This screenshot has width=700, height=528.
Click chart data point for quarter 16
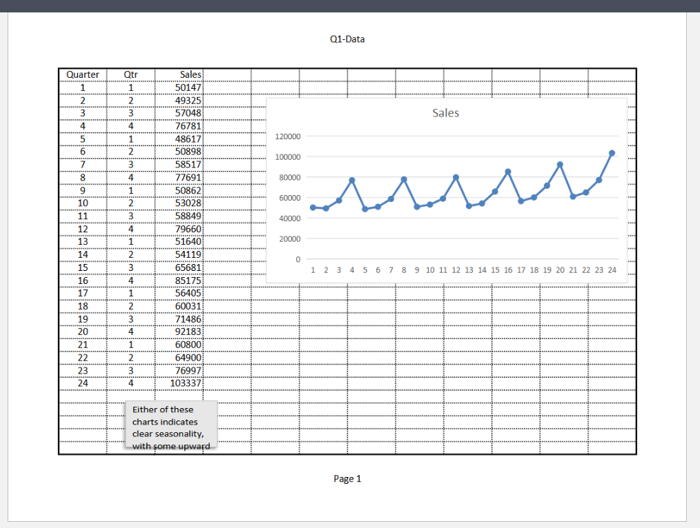click(508, 172)
